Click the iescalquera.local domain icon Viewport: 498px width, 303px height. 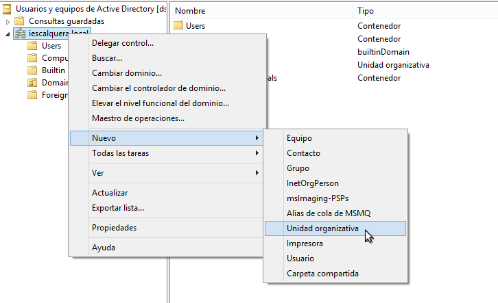pos(20,34)
